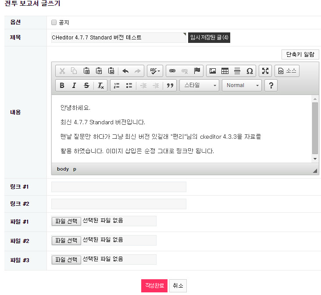This screenshot has height=295, width=321.
Task: Click the 링크 #1 input field
Action: [x=118, y=187]
